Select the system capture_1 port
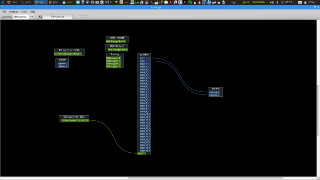The height and width of the screenshot is (180, 320). 62,63
